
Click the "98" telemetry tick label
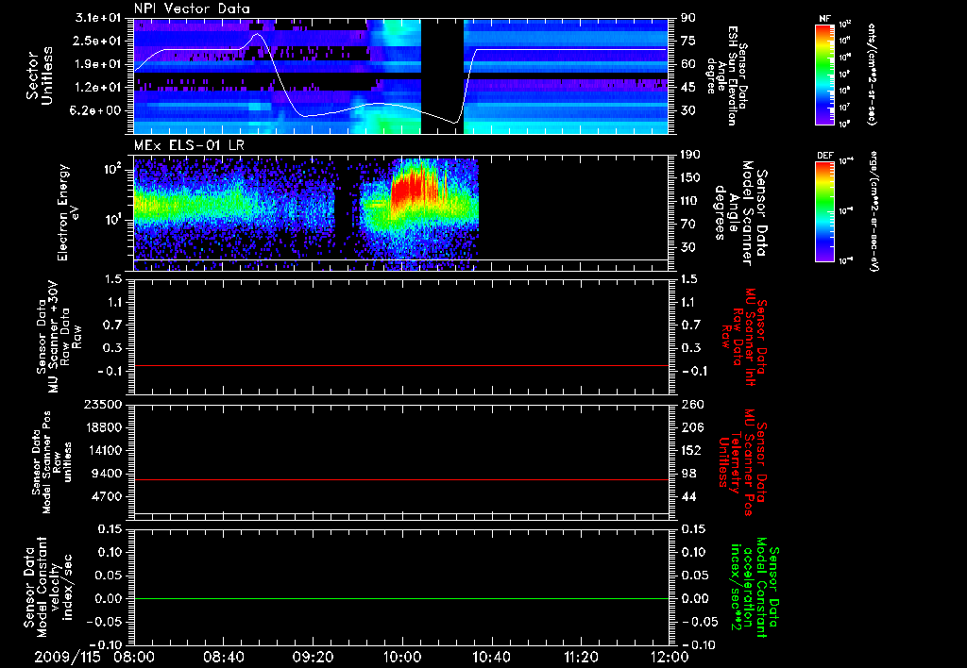point(687,474)
